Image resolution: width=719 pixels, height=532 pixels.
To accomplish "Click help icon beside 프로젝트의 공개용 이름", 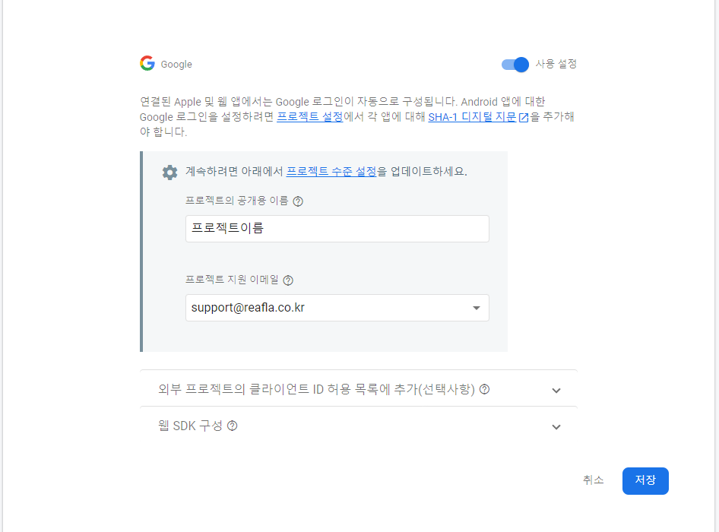I will (298, 201).
